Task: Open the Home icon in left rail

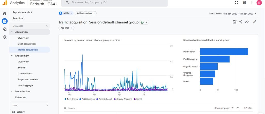Action: click(5, 13)
